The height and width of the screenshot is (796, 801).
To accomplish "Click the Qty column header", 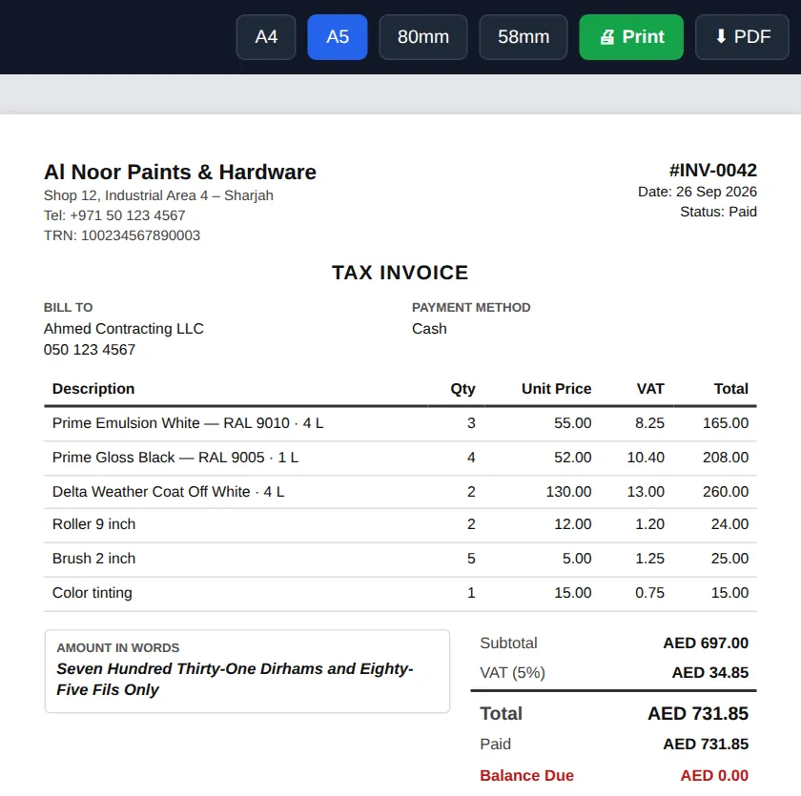I will click(462, 389).
